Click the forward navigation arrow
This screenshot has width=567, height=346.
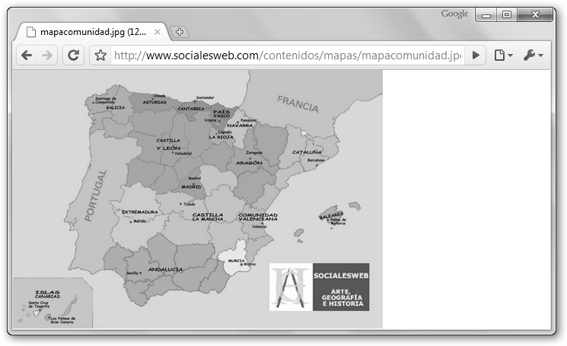point(47,56)
